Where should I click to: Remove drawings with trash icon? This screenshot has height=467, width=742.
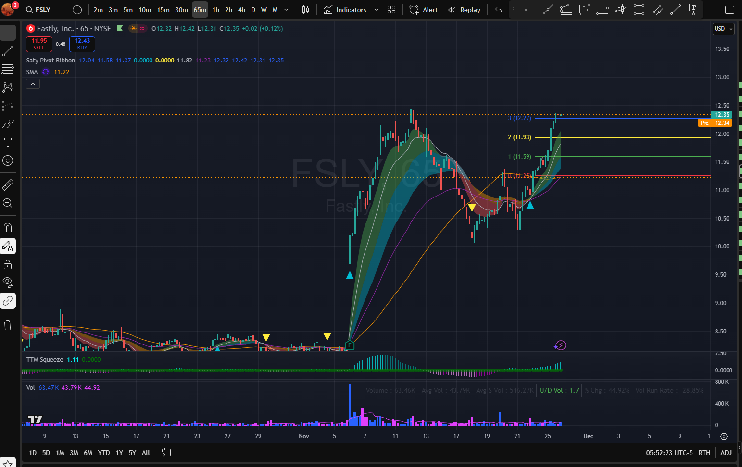pyautogui.click(x=8, y=325)
